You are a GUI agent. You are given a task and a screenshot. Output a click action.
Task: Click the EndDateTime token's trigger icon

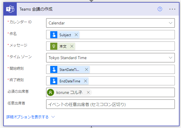click(54, 81)
